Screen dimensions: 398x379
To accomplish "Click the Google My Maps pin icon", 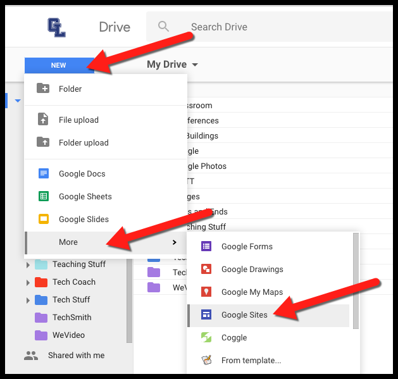I will coord(206,292).
